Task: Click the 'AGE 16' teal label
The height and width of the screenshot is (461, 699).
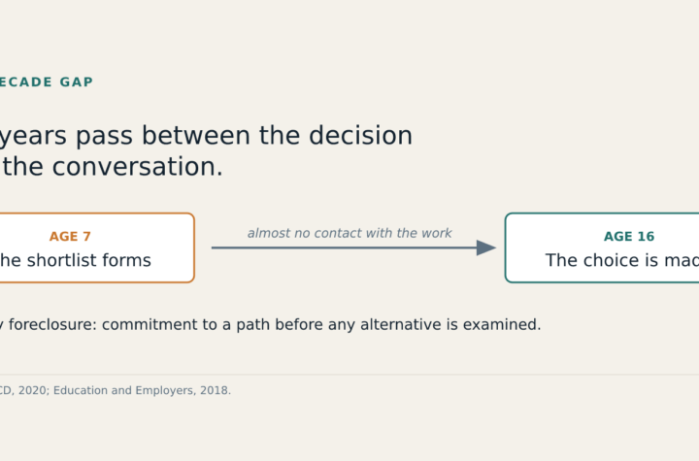Action: tap(629, 236)
